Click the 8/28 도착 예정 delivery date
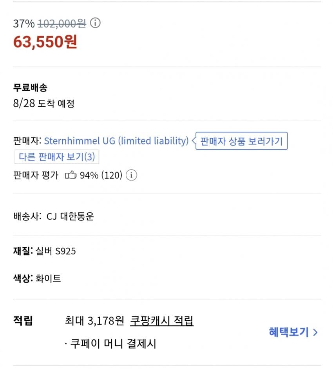The width and height of the screenshot is (333, 369). point(43,104)
